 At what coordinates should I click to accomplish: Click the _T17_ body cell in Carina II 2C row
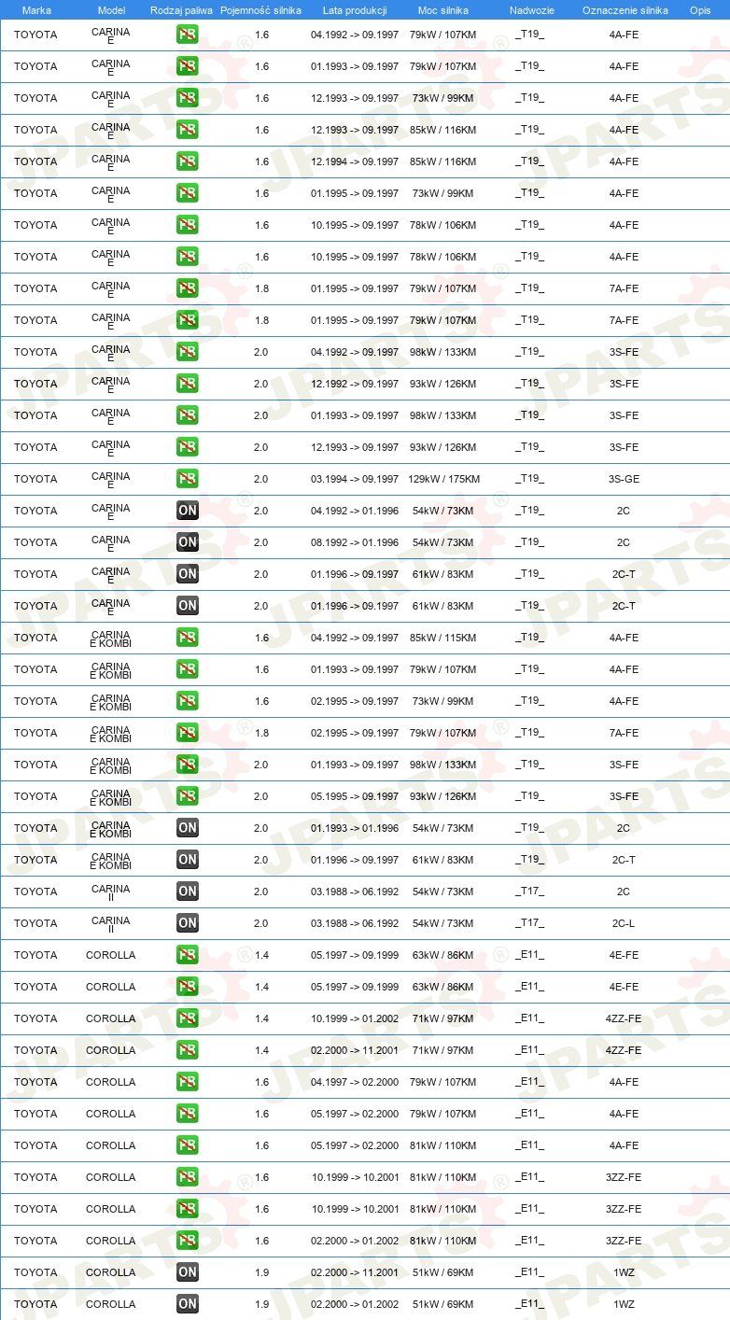(529, 892)
